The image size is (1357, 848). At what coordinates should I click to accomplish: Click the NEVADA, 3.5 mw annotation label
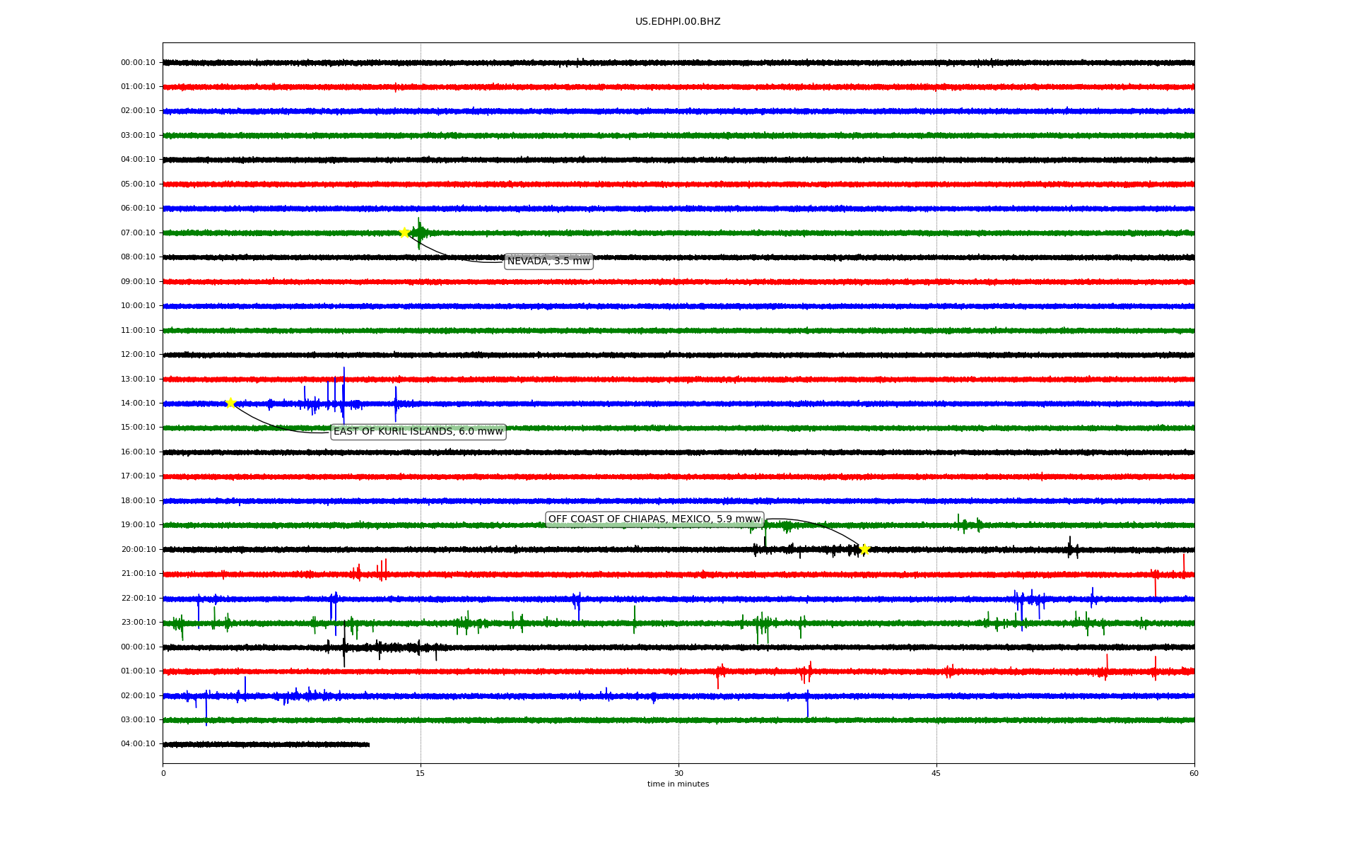point(548,261)
